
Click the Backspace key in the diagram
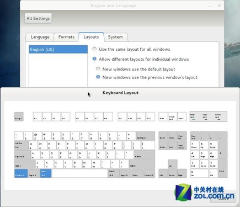pos(146,136)
